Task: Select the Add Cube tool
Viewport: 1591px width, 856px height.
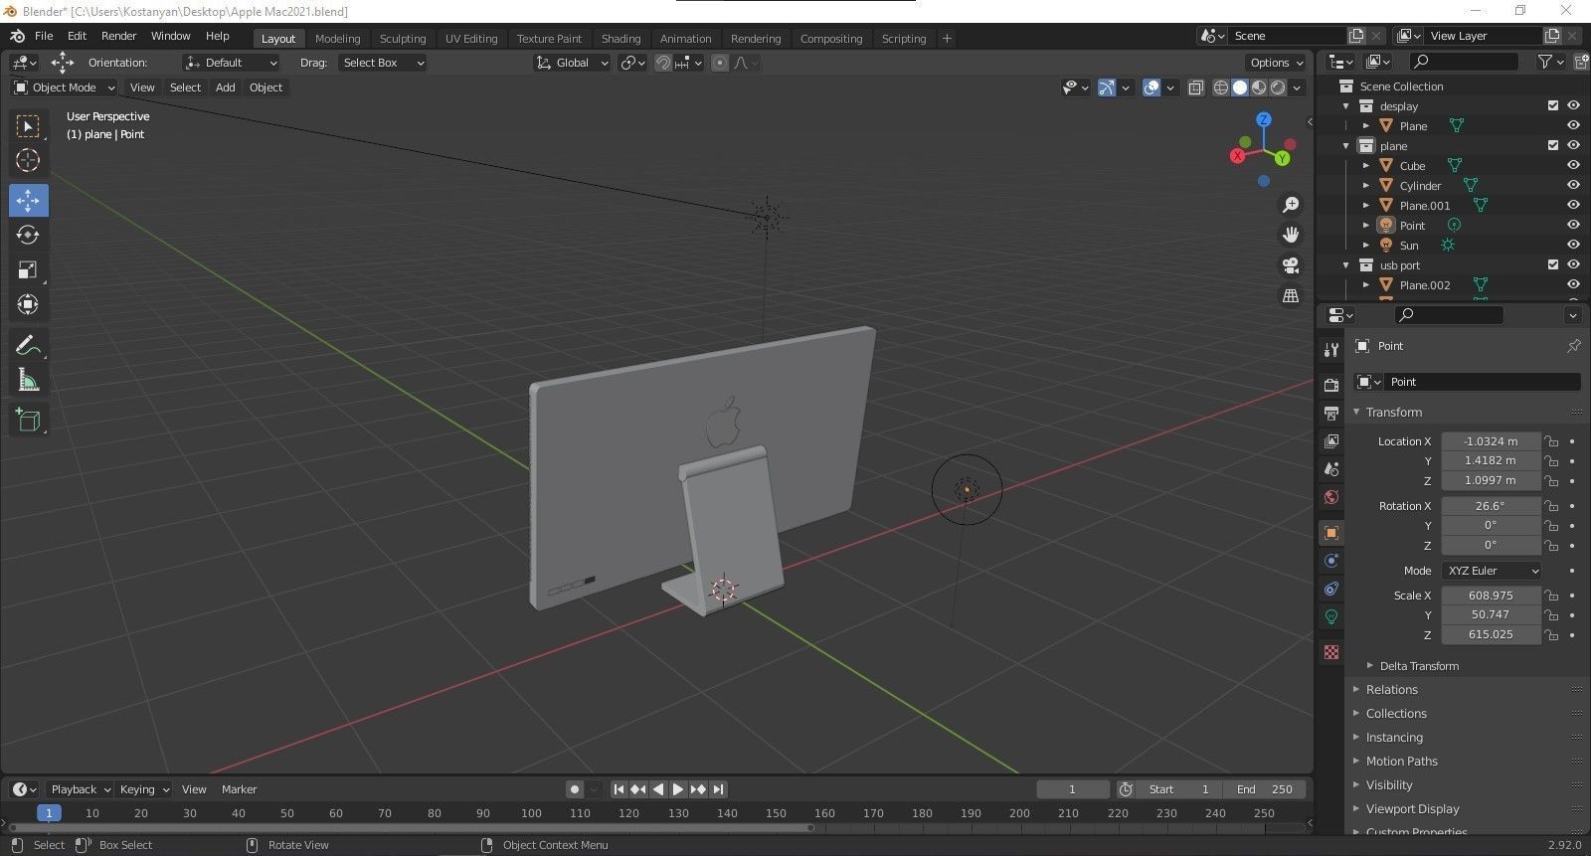Action: click(28, 421)
